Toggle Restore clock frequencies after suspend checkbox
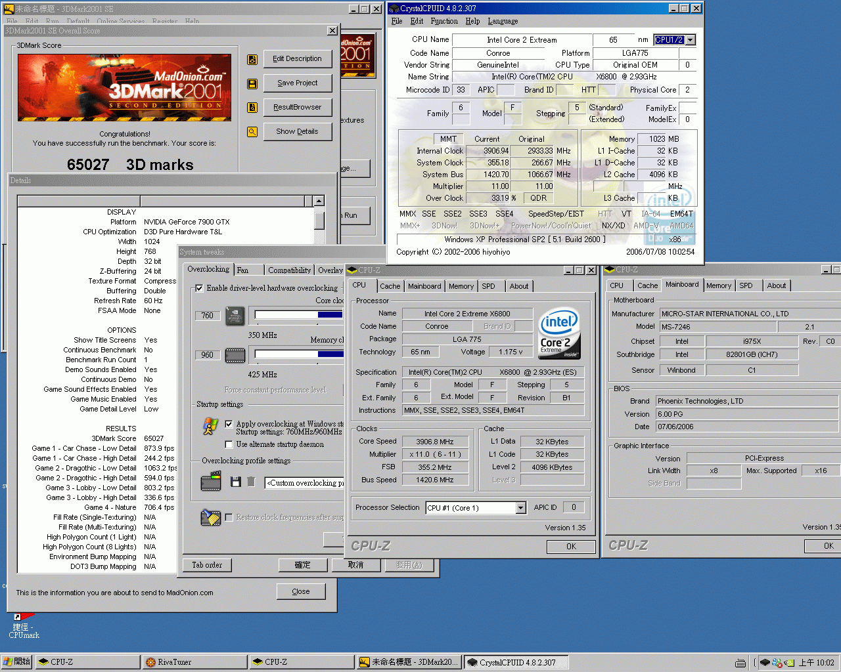 click(x=229, y=517)
